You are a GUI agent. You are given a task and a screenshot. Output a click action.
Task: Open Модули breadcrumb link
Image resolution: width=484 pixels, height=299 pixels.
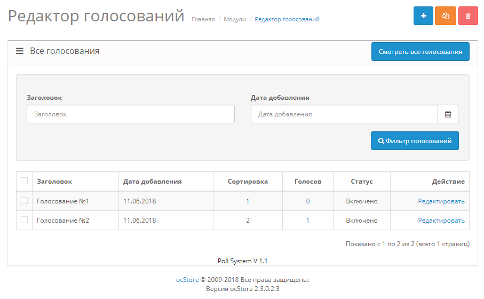[x=235, y=19]
